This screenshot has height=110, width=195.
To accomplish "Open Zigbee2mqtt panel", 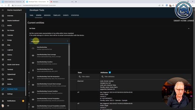I will pyautogui.click(x=11, y=74).
